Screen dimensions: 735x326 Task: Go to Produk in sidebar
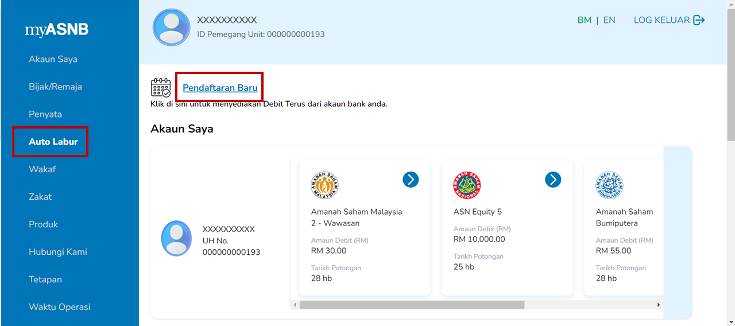pyautogui.click(x=44, y=224)
